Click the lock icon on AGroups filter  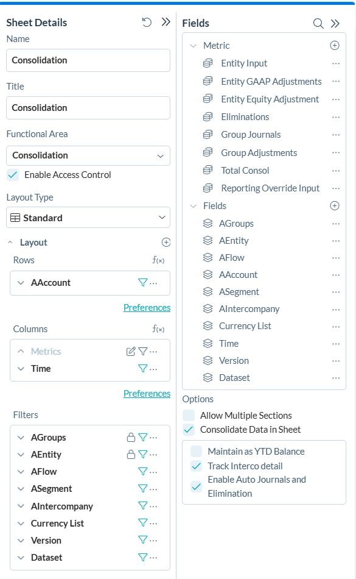[130, 437]
